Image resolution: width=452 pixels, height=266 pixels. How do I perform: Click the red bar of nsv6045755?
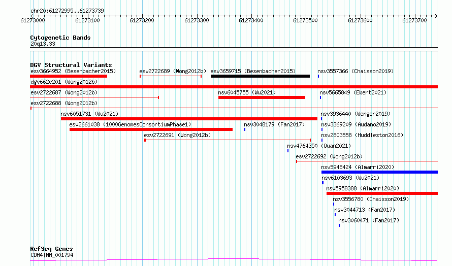[x=262, y=97]
